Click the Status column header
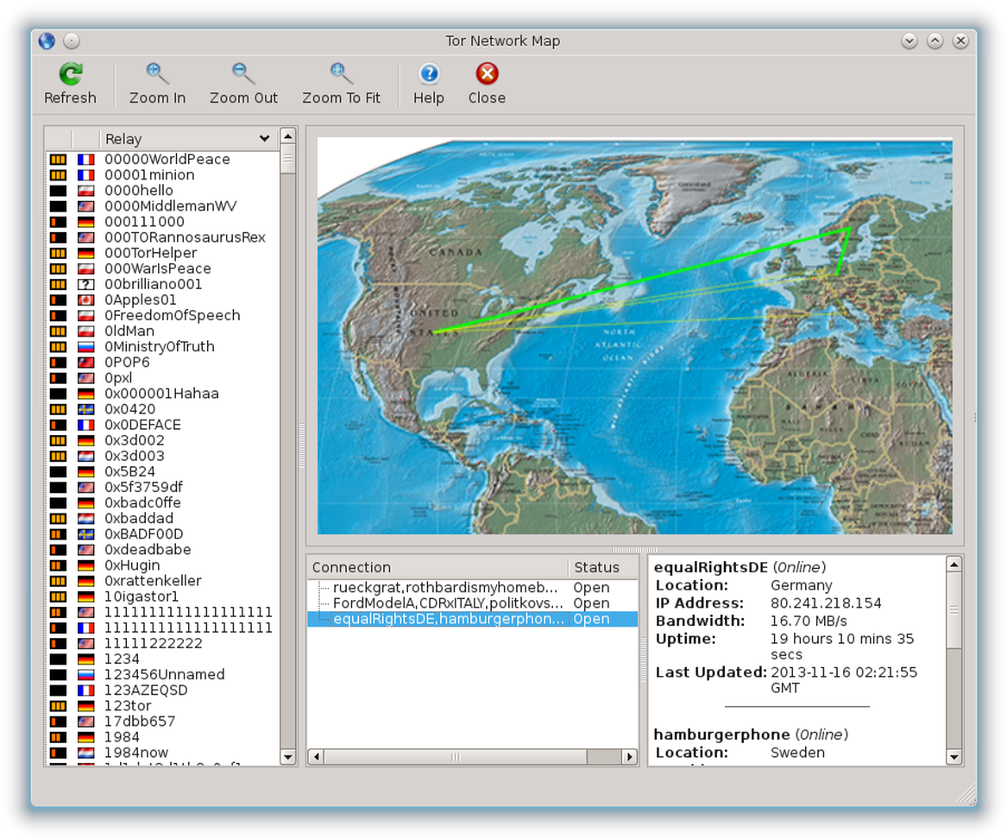Viewport: 1007px width, 839px height. (x=602, y=567)
